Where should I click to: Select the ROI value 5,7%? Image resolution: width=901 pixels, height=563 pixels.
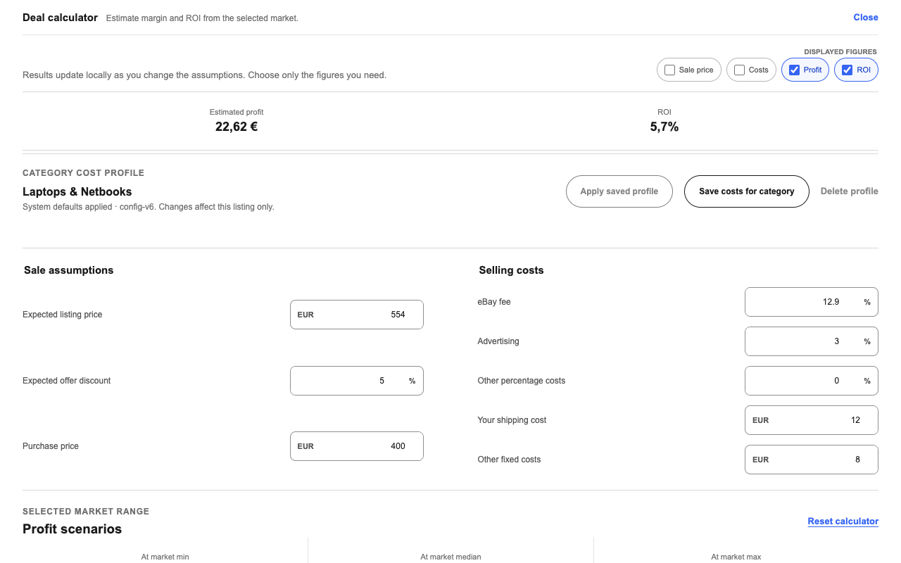[x=664, y=127]
